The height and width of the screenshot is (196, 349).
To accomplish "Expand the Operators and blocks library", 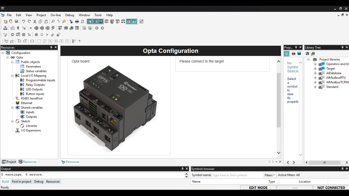I will click(315, 64).
